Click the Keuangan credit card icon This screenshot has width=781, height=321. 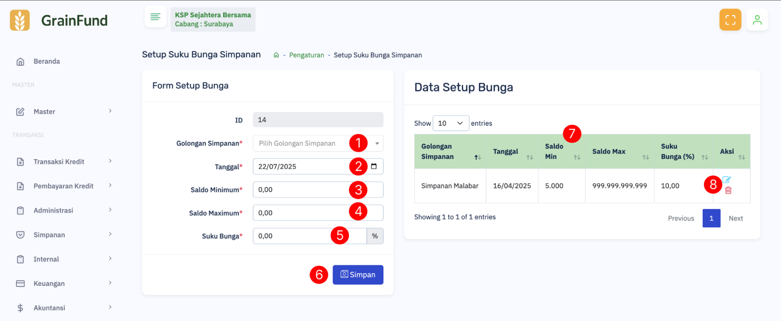[x=20, y=284]
